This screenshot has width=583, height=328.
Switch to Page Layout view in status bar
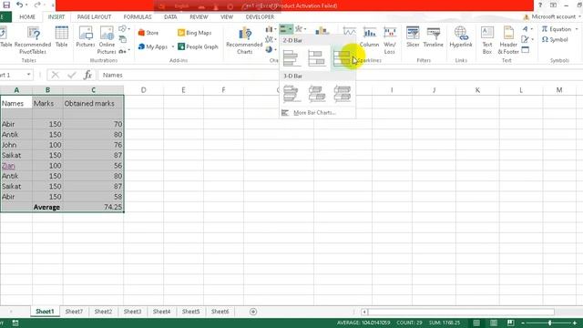point(494,323)
